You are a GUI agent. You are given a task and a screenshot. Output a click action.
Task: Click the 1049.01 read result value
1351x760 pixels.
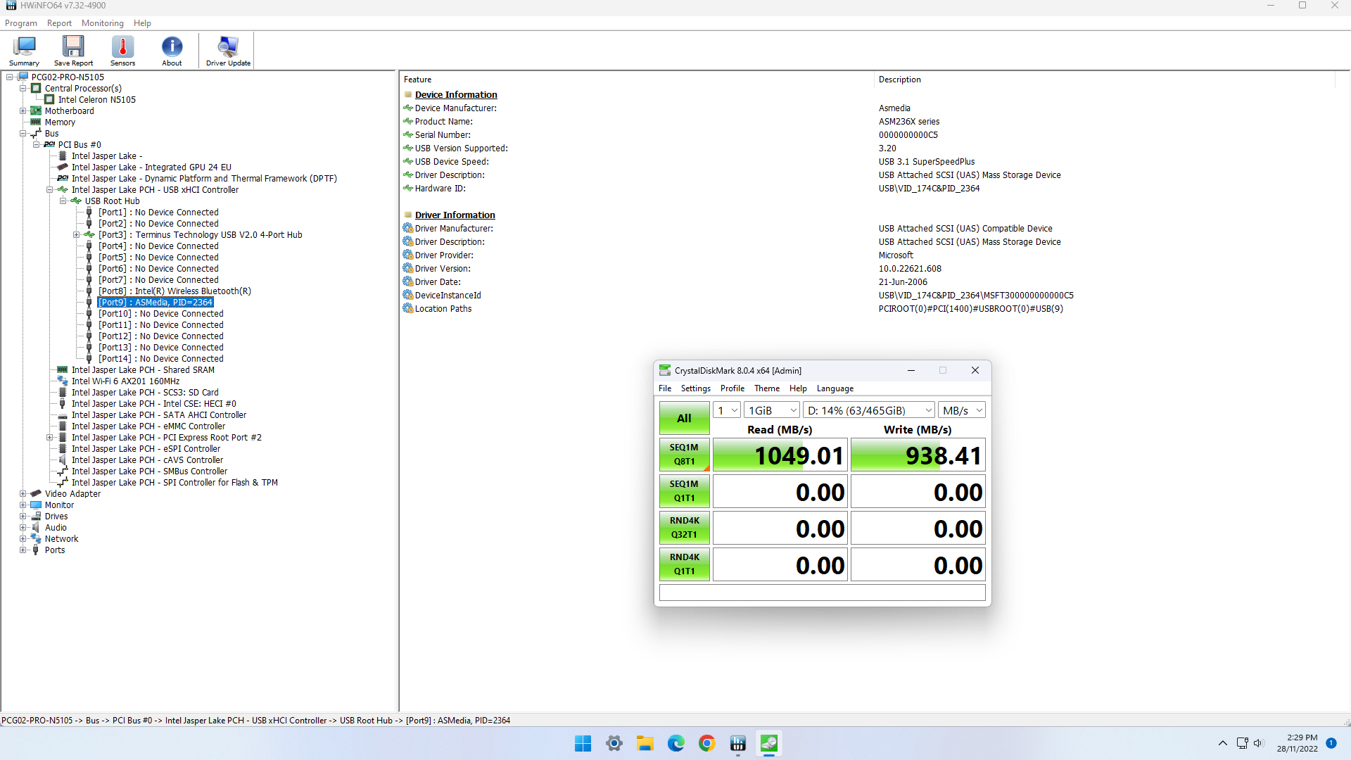click(780, 455)
